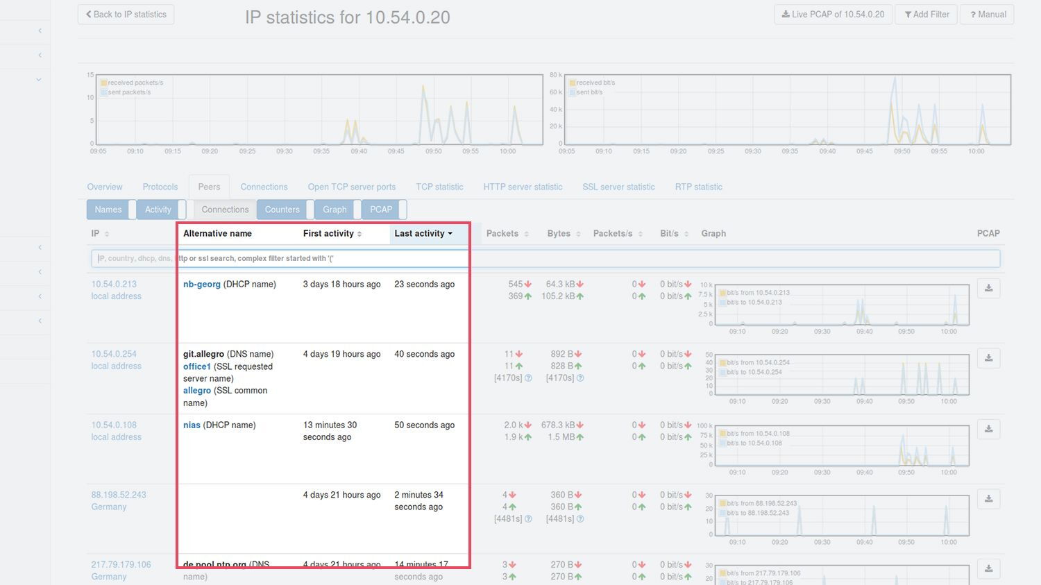Toggle the Counters column switch
The width and height of the screenshot is (1041, 585).
(282, 210)
